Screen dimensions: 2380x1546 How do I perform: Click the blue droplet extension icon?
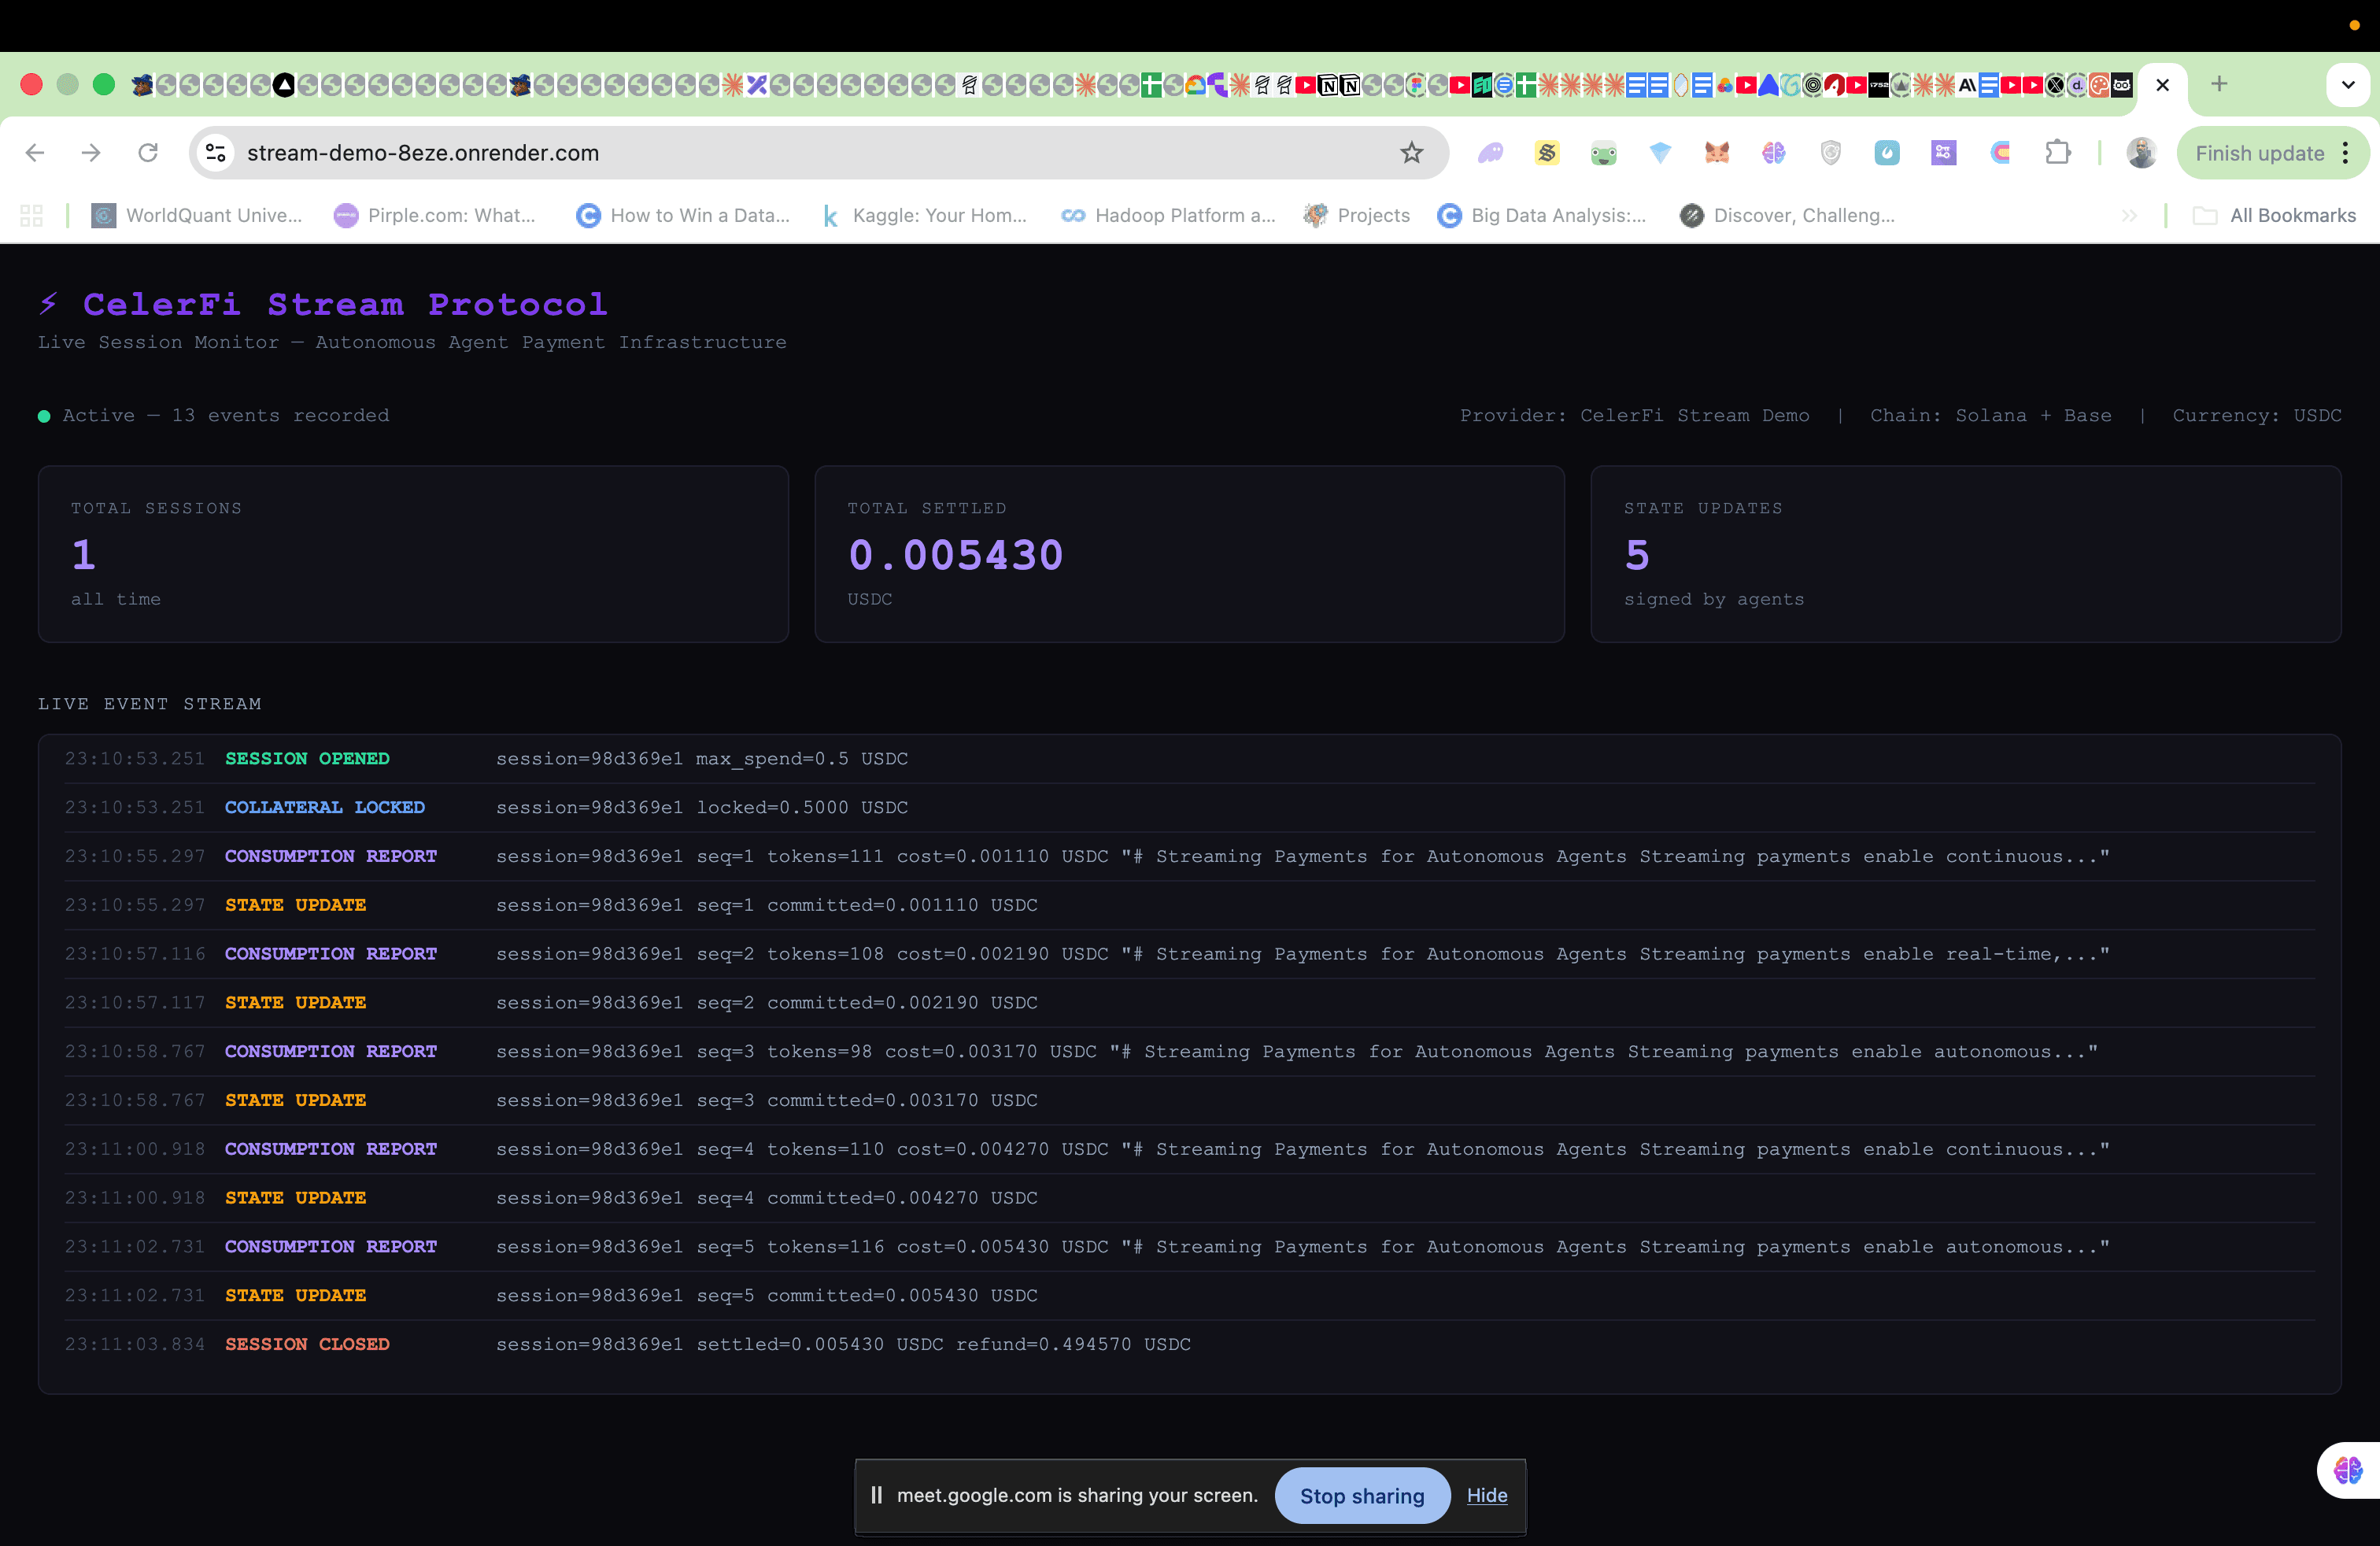[x=1887, y=152]
